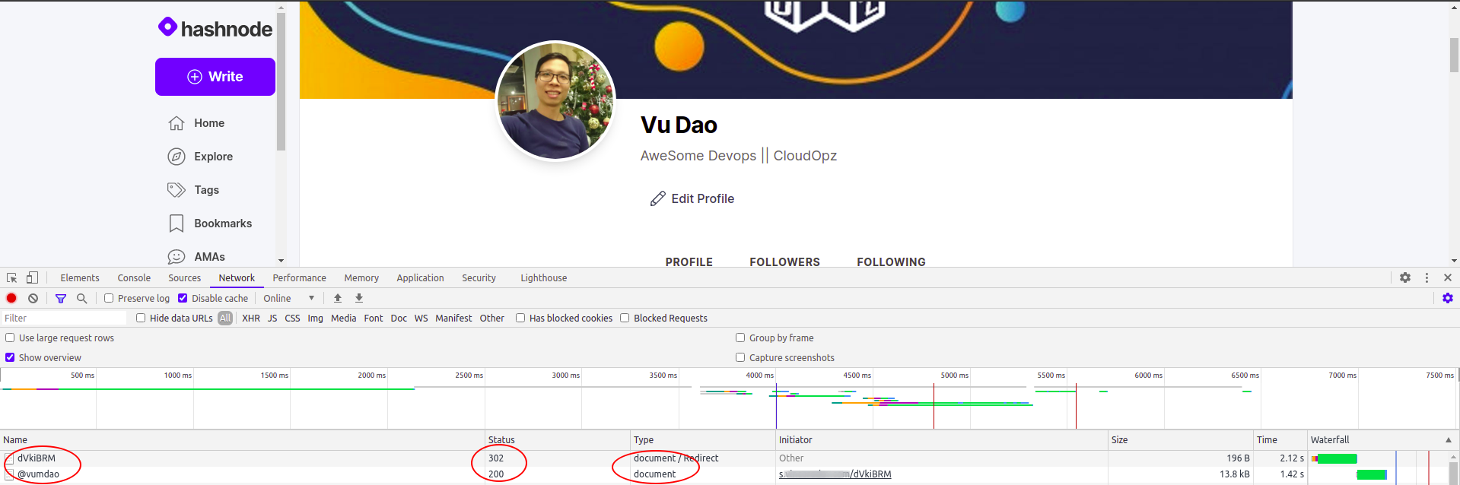The image size is (1460, 485).
Task: Toggle the filter funnel icon in DevTools
Action: point(61,298)
